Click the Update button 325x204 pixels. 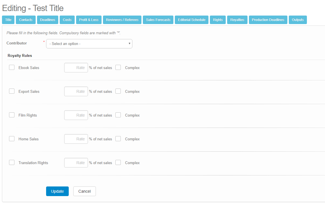pos(57,191)
